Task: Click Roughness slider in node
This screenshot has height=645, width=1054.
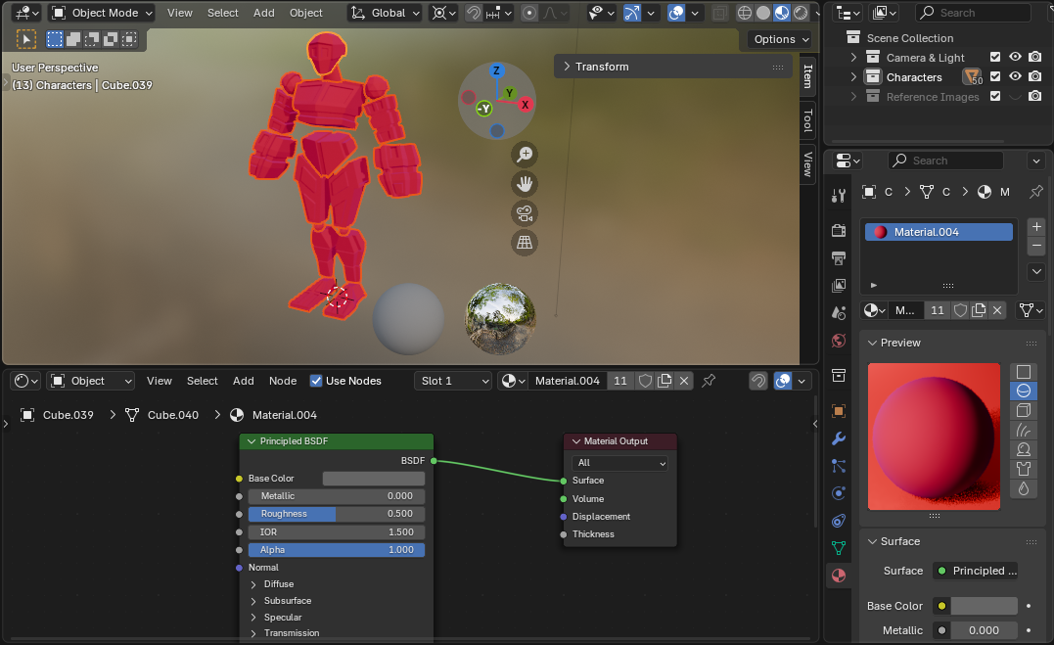Action: (x=336, y=514)
